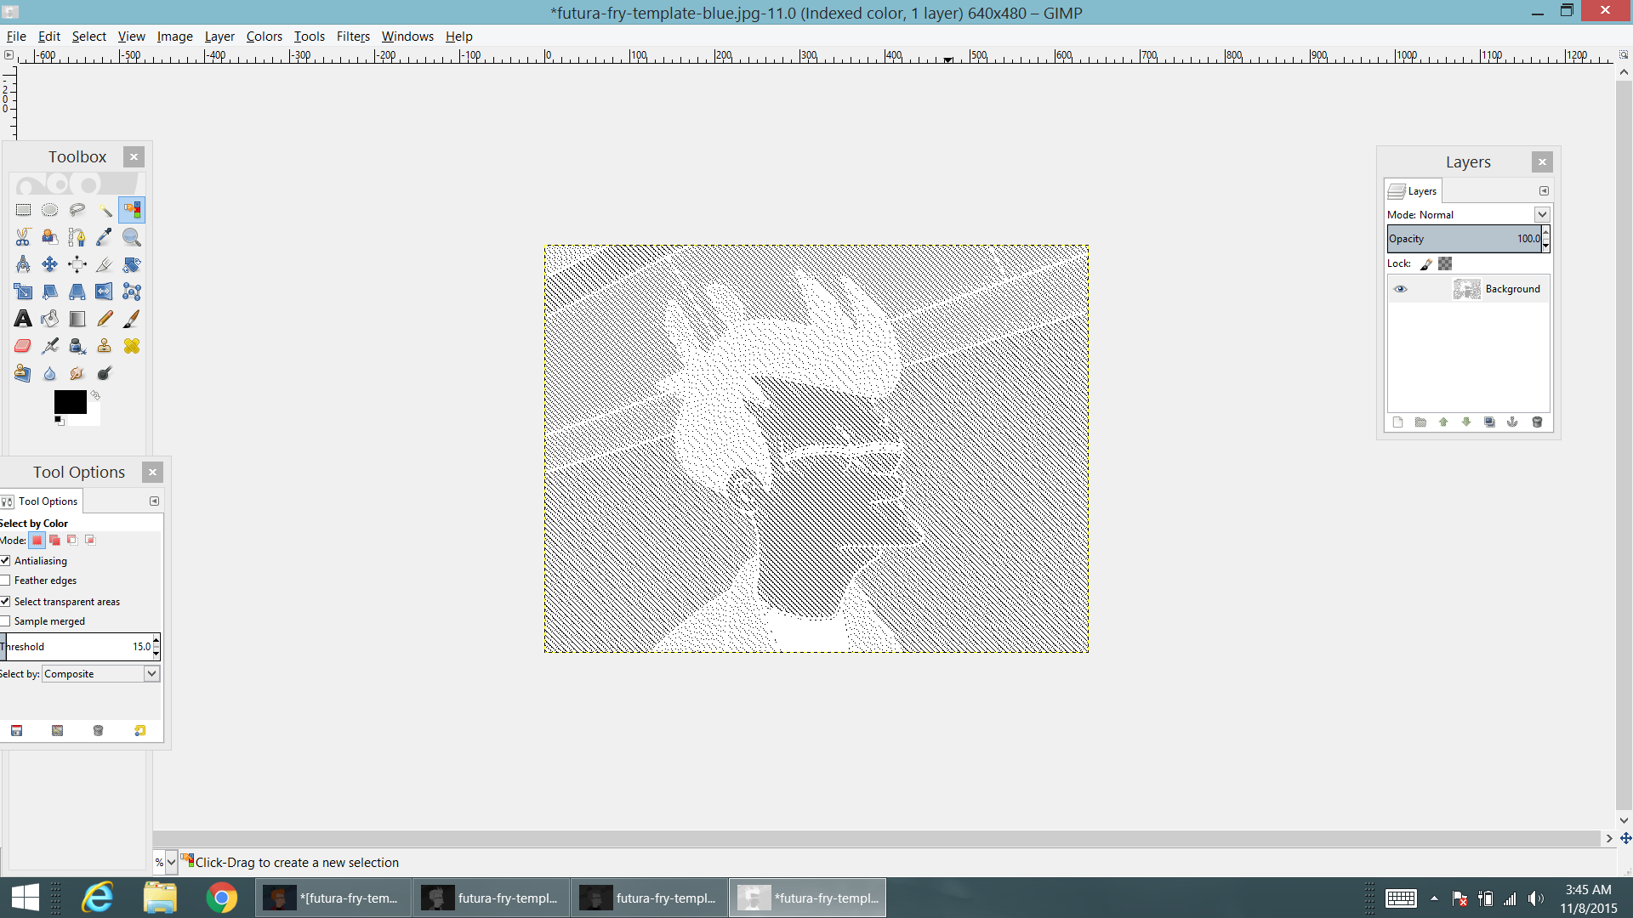The height and width of the screenshot is (918, 1633).
Task: Select the Smudge tool
Action: tap(77, 373)
